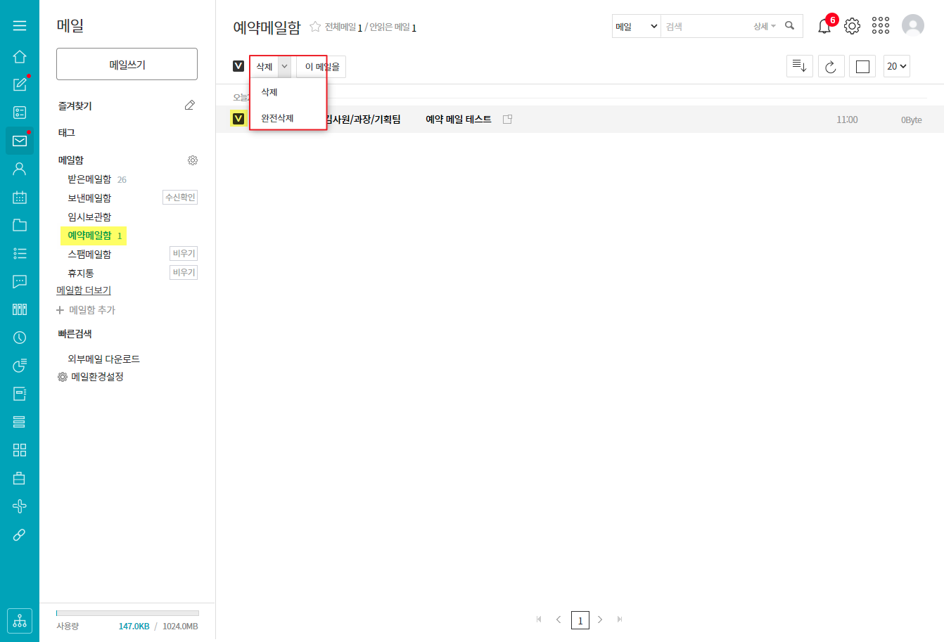Expand the 삭제 dropdown arrow
Viewport: 944px width, 642px height.
click(284, 66)
